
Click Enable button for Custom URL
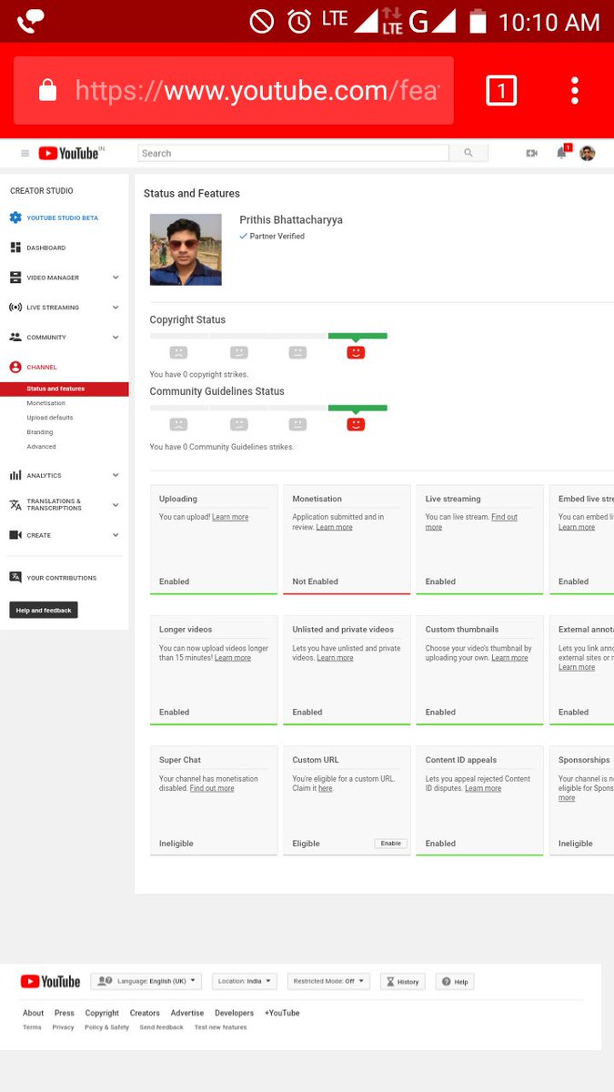tap(391, 844)
